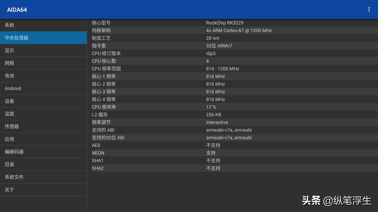The width and height of the screenshot is (378, 212).
Task: Go to the 编解码器 section
Action: click(x=43, y=152)
